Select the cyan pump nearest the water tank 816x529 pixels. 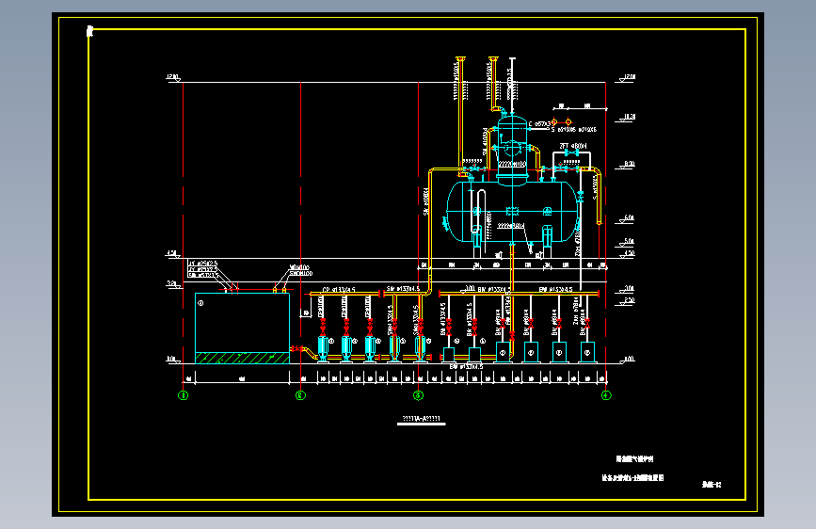pos(323,348)
